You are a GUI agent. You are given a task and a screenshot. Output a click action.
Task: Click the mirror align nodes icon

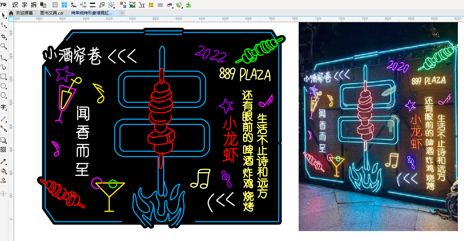point(83,5)
